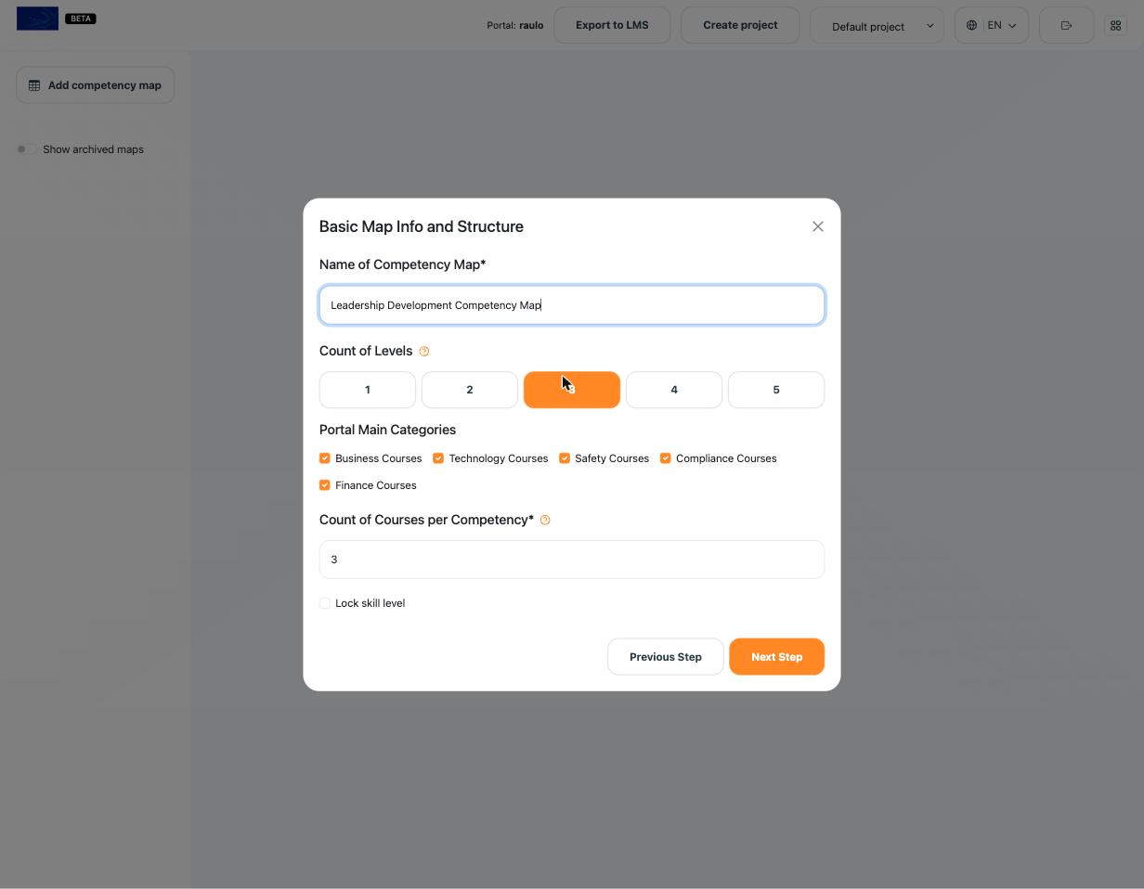The width and height of the screenshot is (1144, 889).
Task: Close the Basic Map Info dialog
Action: tap(817, 226)
